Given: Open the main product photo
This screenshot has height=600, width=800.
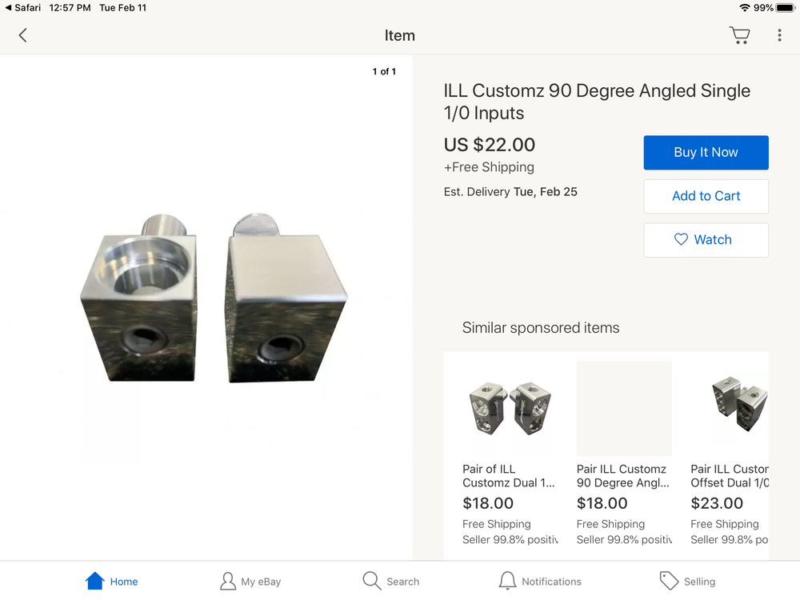Looking at the screenshot, I should (x=214, y=298).
